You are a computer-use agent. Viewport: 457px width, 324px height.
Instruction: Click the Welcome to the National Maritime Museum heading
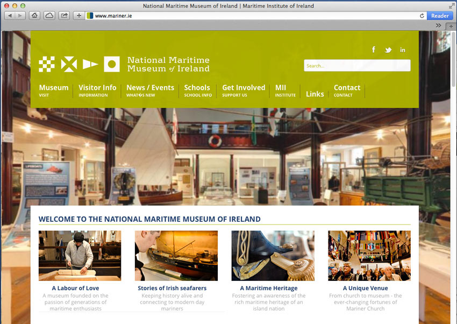(149, 219)
